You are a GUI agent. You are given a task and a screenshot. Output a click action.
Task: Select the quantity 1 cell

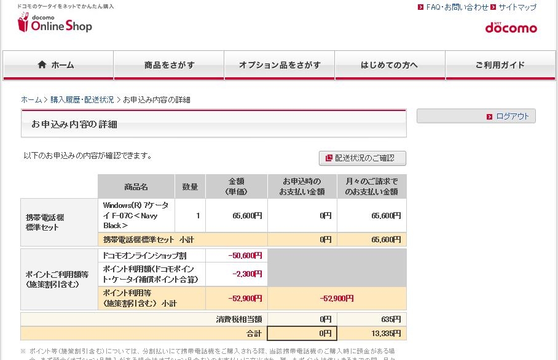[x=190, y=215]
